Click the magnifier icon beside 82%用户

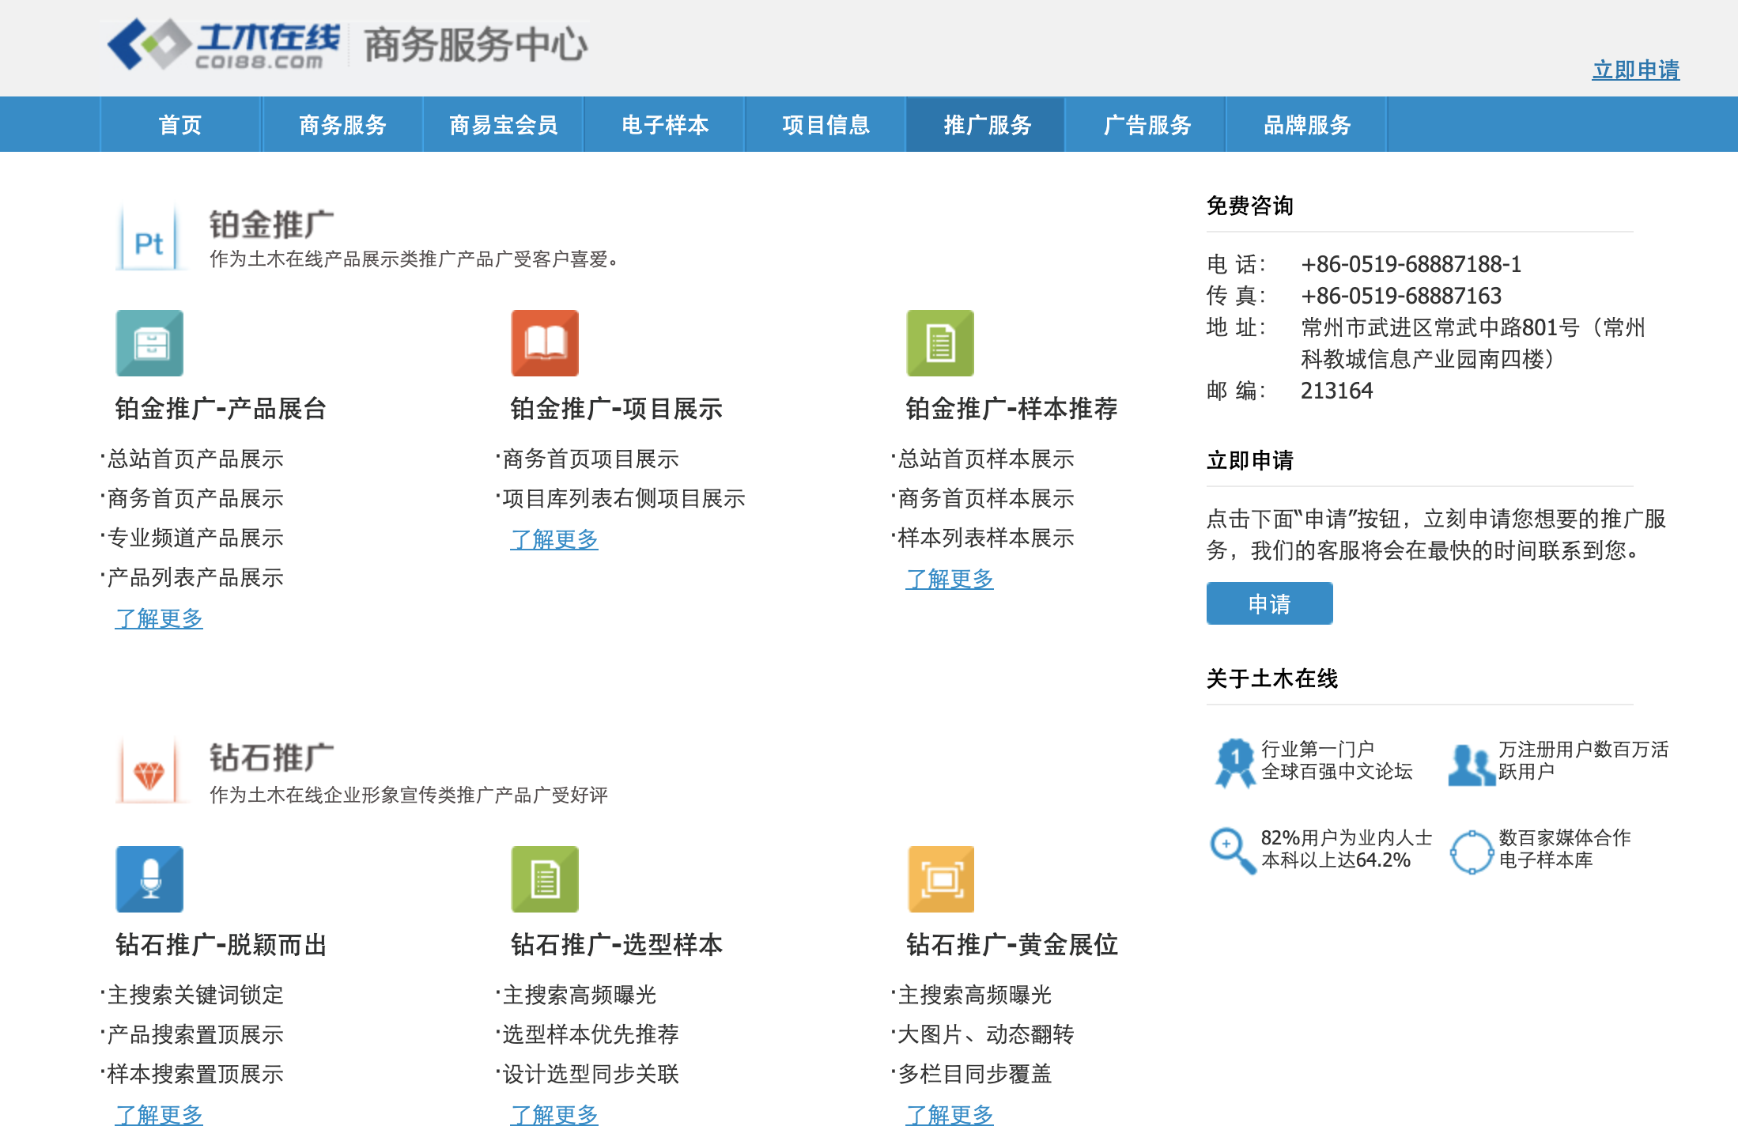point(1233,850)
